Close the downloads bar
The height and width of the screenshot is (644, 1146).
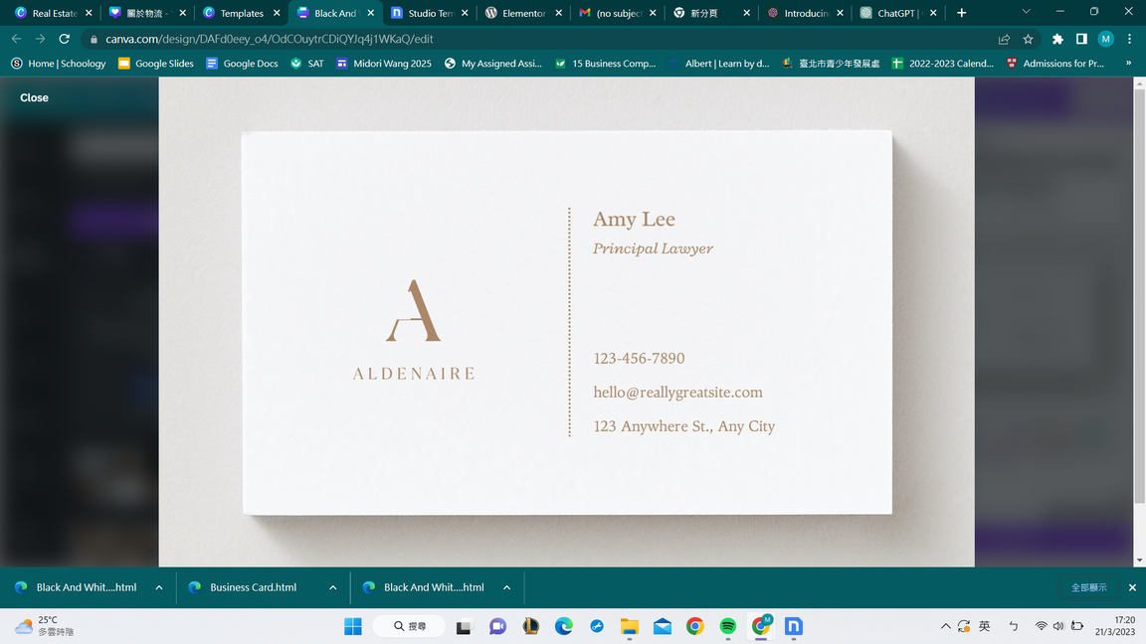[1131, 587]
